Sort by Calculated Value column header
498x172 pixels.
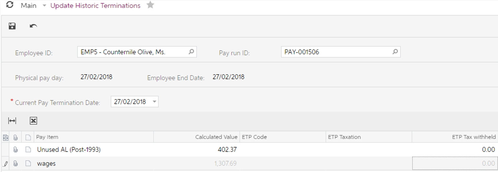[216, 137]
